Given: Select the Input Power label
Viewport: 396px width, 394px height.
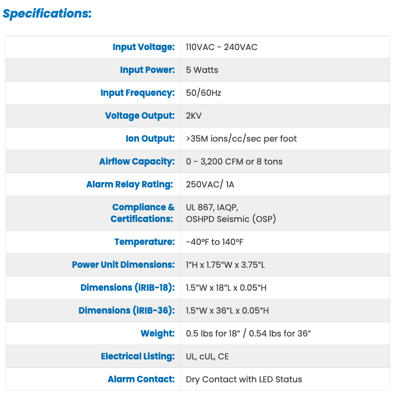Looking at the screenshot, I should [x=147, y=70].
